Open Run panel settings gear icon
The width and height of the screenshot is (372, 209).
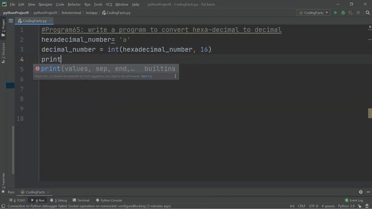click(360, 192)
